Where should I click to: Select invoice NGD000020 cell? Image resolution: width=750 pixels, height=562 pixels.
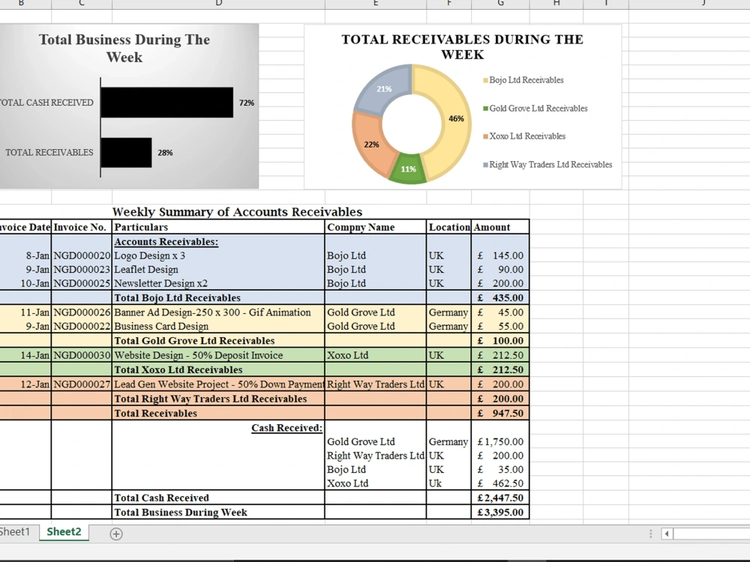click(81, 256)
